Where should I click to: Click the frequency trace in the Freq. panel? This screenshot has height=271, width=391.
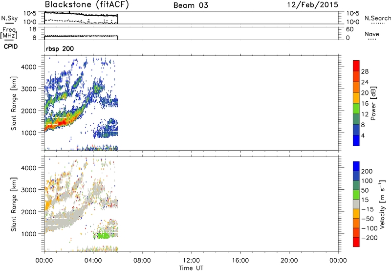(81, 36)
